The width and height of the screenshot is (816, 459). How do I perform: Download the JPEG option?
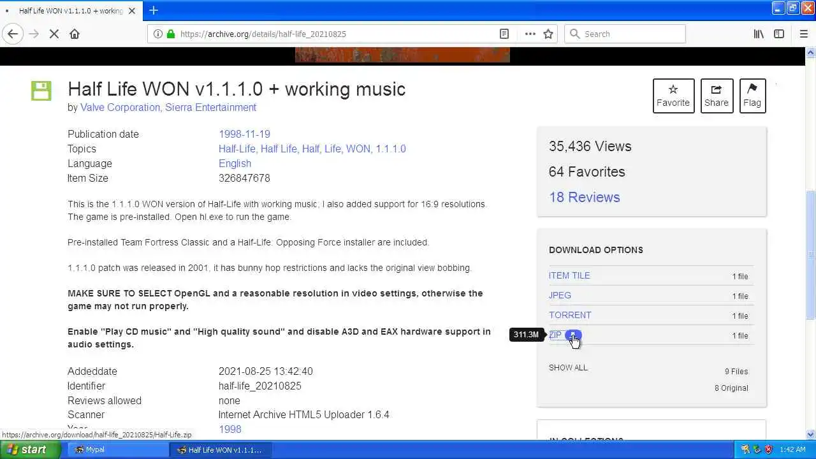point(560,295)
